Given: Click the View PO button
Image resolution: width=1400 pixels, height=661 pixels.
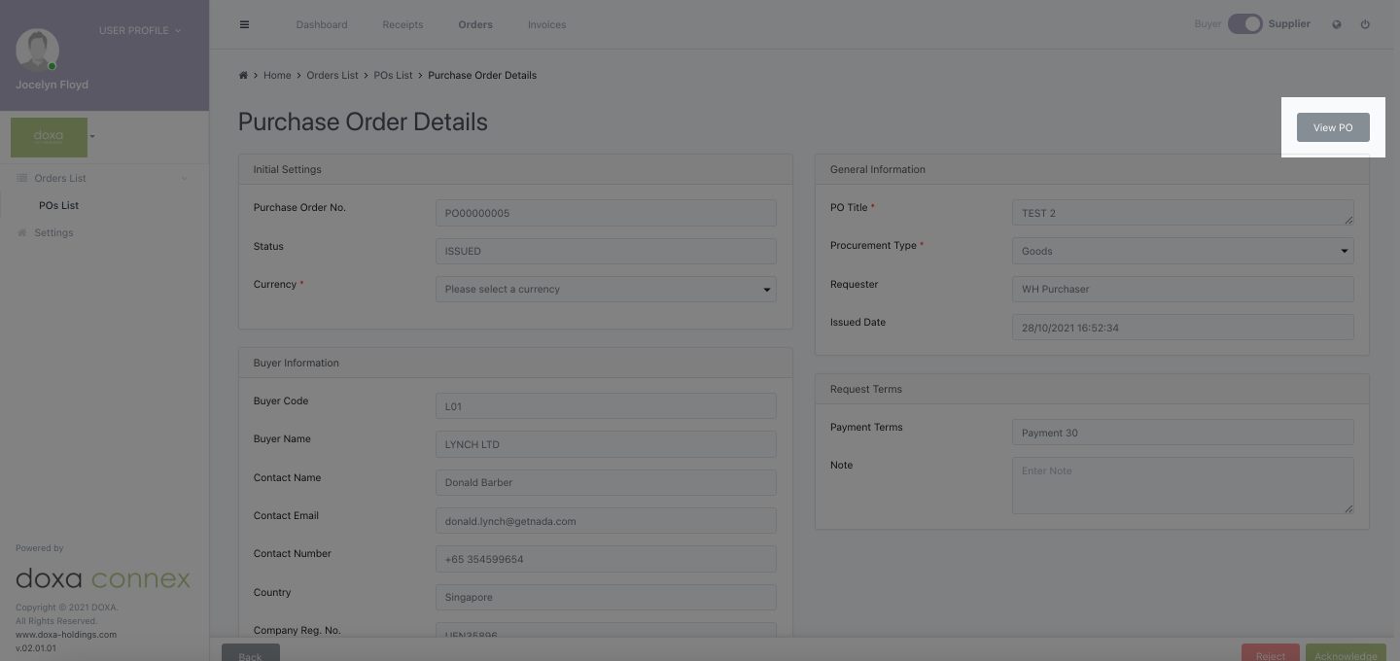Looking at the screenshot, I should coord(1332,127).
